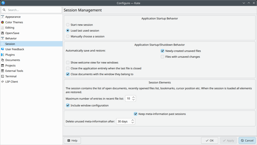Click the search magnifier icon
257x145 pixels.
(4, 10)
